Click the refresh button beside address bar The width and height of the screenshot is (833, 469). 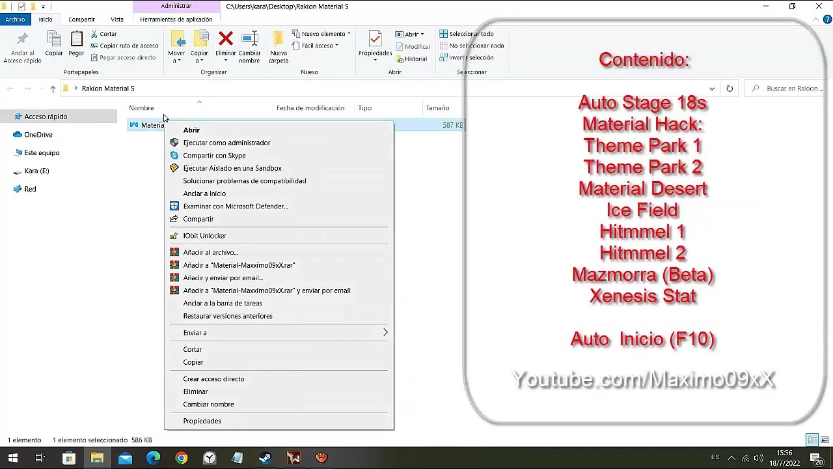730,89
